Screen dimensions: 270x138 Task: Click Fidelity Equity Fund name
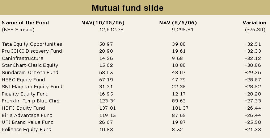pos(25,94)
